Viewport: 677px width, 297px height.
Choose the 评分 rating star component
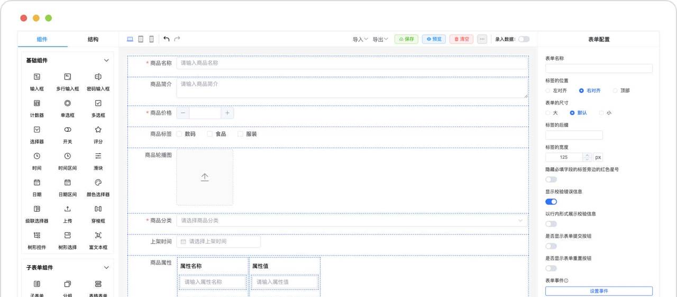coord(98,130)
